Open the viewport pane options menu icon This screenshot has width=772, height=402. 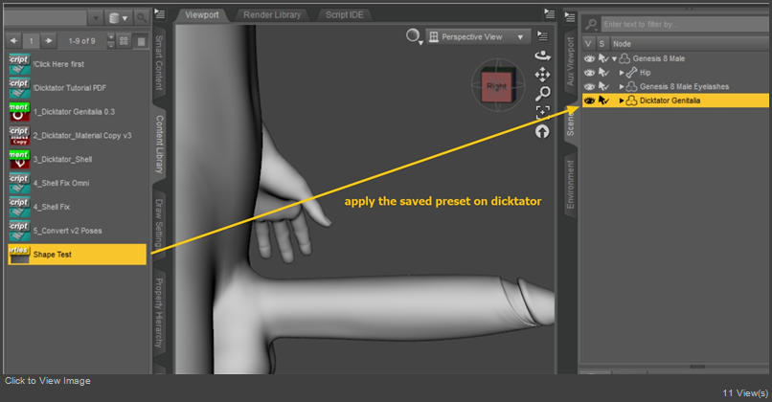tap(549, 13)
